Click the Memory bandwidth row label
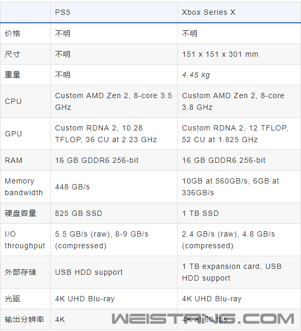This screenshot has height=331, width=301. (x=24, y=187)
